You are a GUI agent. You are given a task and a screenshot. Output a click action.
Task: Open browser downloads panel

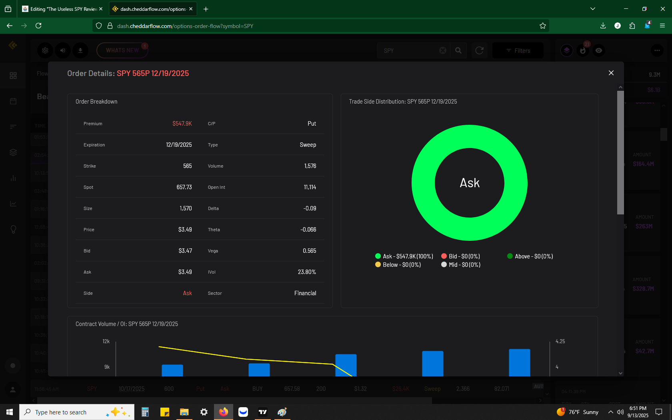[603, 26]
